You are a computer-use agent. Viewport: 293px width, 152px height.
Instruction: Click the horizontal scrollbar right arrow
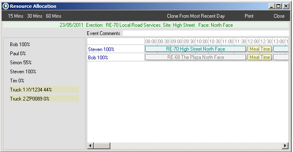click(x=285, y=146)
